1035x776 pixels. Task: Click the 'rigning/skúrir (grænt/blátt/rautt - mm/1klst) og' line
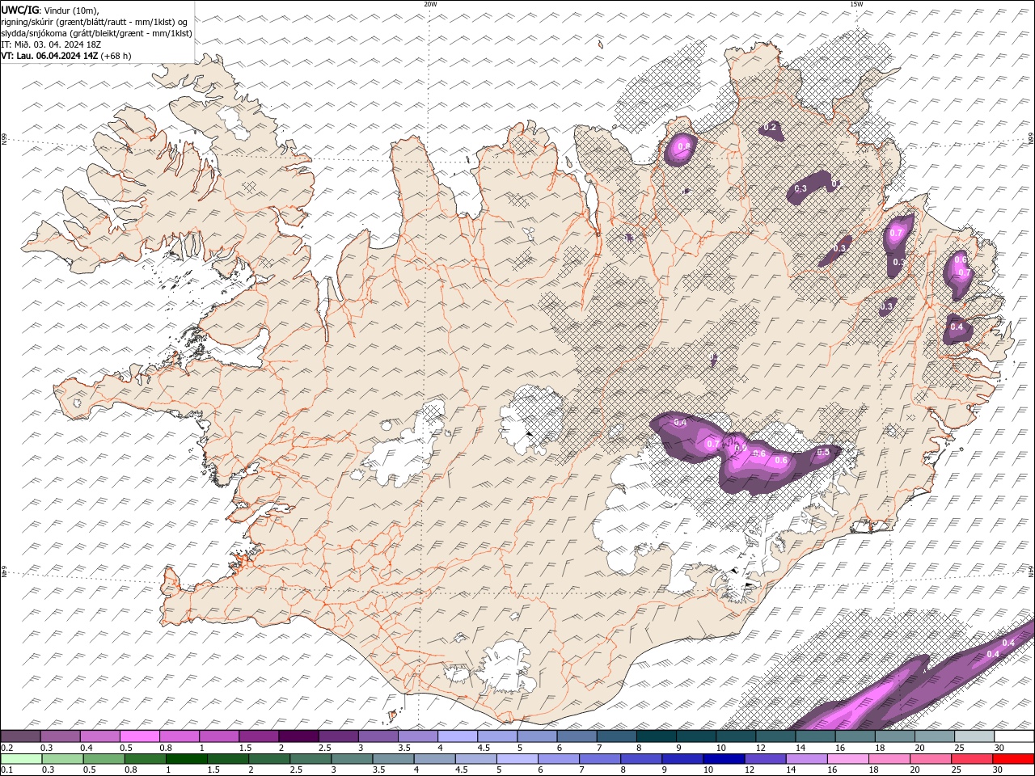click(95, 22)
